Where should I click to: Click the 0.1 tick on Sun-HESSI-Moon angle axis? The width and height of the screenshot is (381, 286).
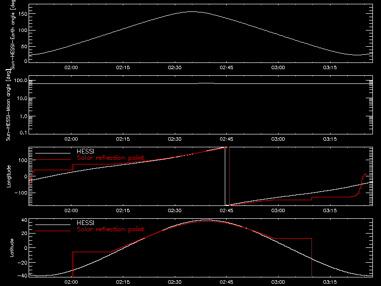[23, 133]
